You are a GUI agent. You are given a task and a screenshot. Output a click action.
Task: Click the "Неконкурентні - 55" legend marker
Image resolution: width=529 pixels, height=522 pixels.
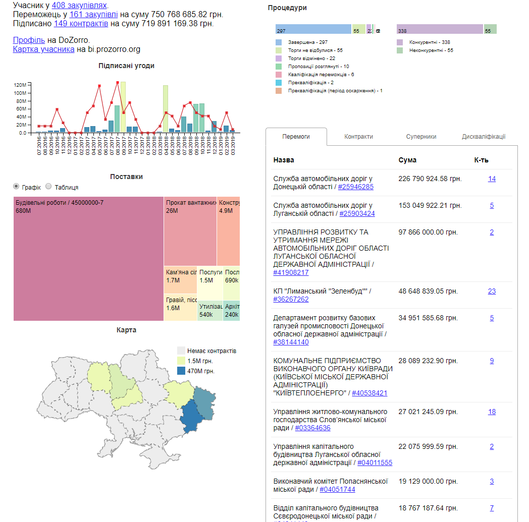click(x=399, y=50)
